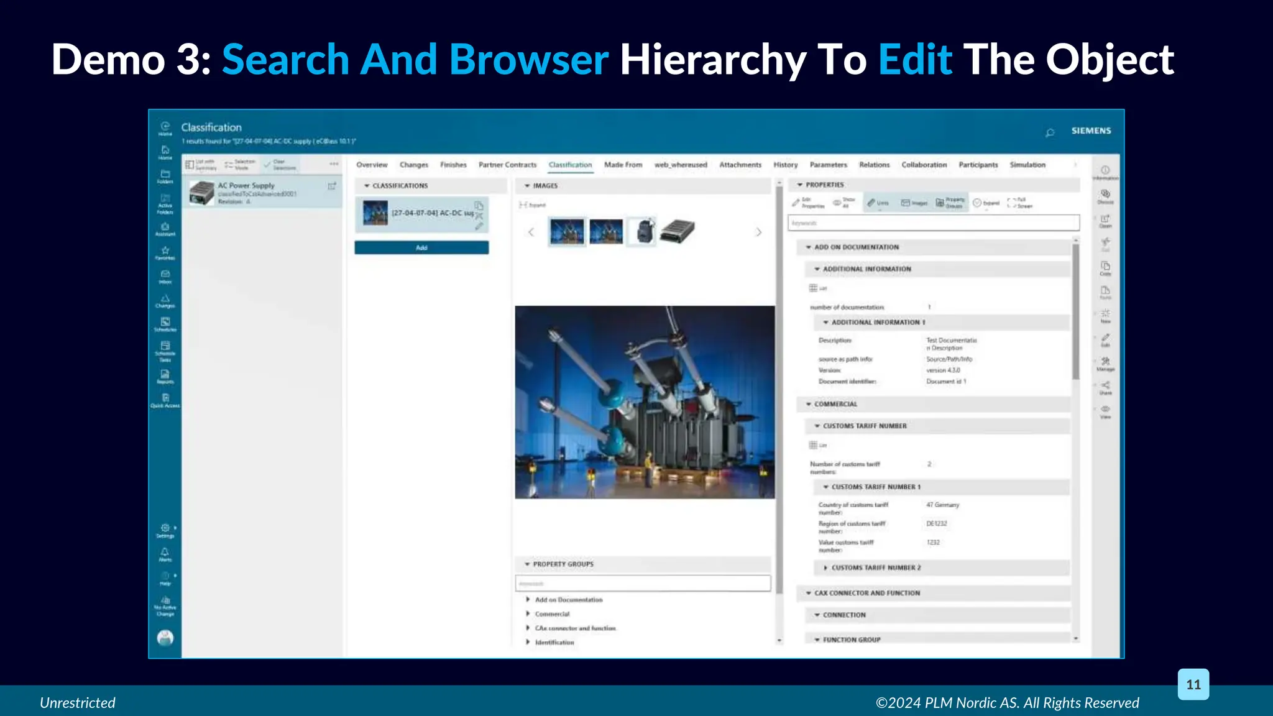Viewport: 1273px width, 716px height.
Task: Click the Copy command in right toolbar
Action: tap(1105, 268)
